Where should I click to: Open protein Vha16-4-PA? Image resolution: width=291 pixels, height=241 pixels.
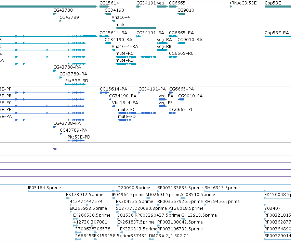(x=125, y=103)
